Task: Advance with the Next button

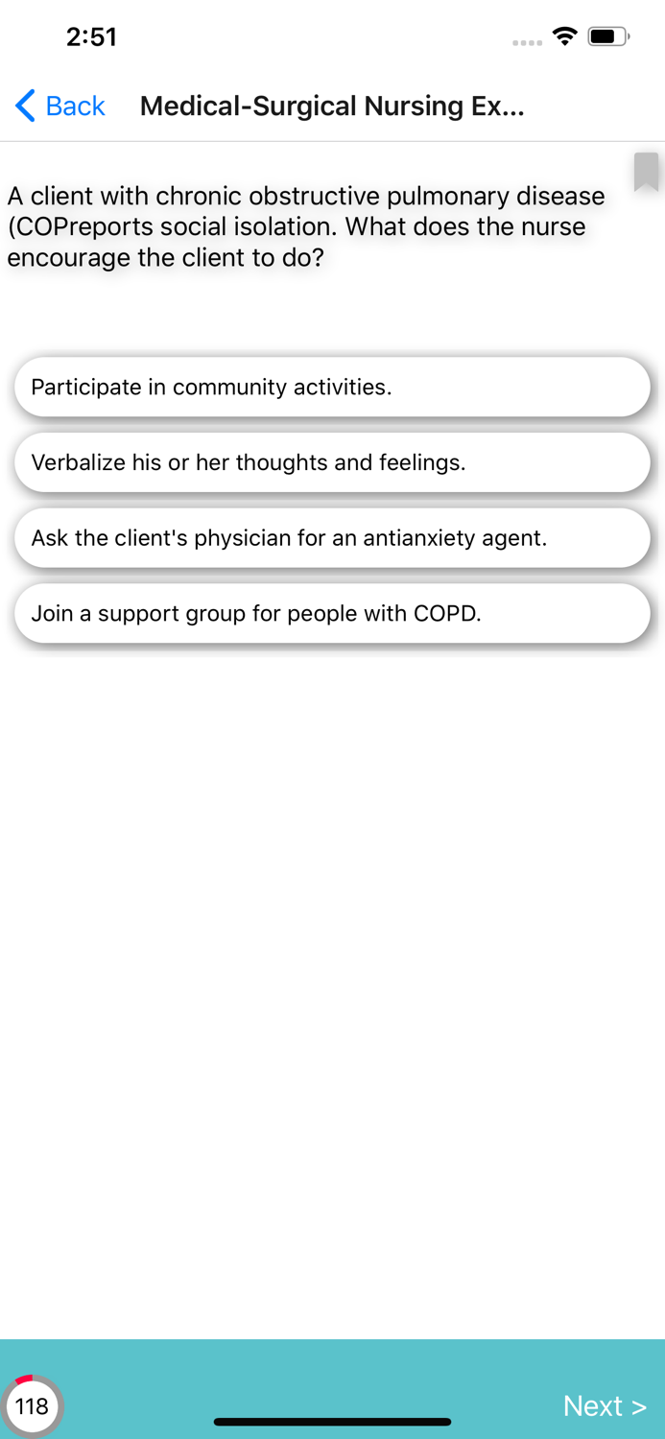Action: [606, 1405]
